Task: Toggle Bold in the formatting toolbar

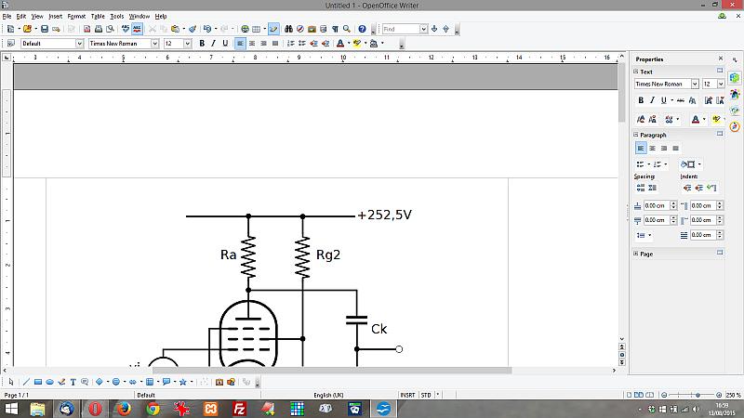Action: click(201, 43)
